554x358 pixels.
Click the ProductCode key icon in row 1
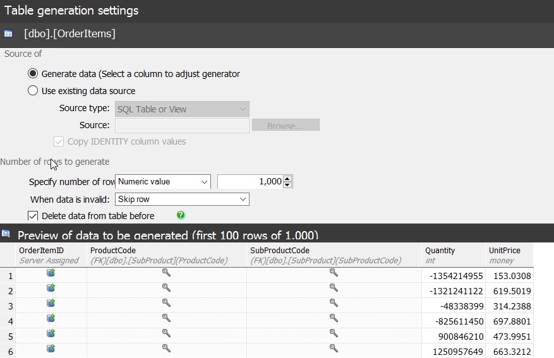pyautogui.click(x=166, y=272)
